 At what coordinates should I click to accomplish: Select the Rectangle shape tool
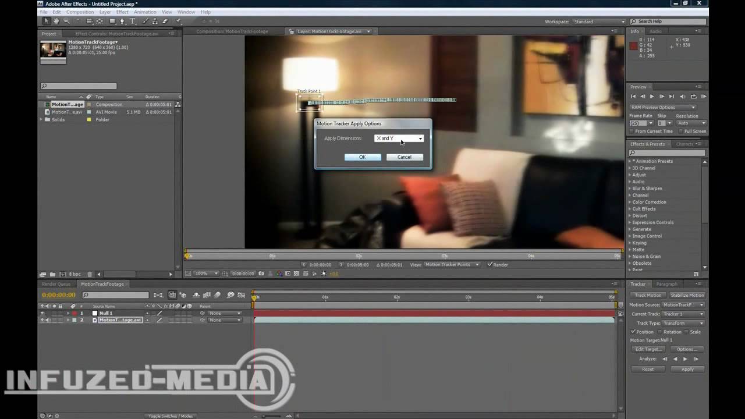(112, 21)
